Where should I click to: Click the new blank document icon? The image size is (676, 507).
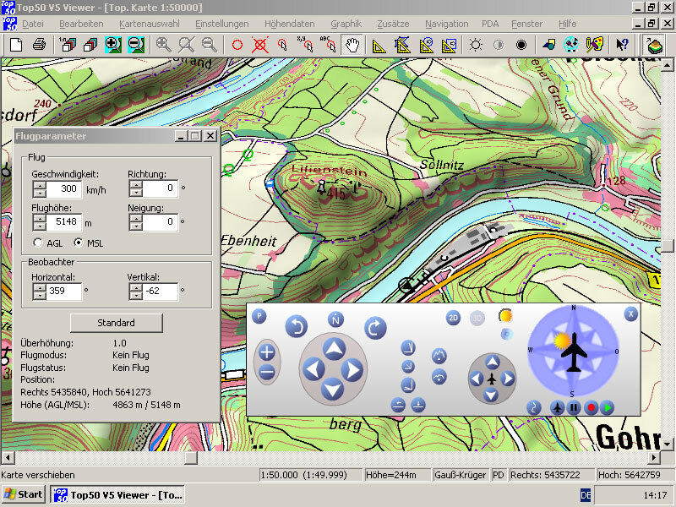[16, 45]
